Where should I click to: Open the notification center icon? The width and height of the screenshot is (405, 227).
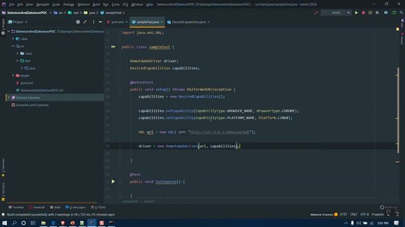point(397,223)
